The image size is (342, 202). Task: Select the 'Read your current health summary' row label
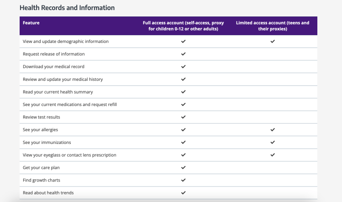(58, 92)
